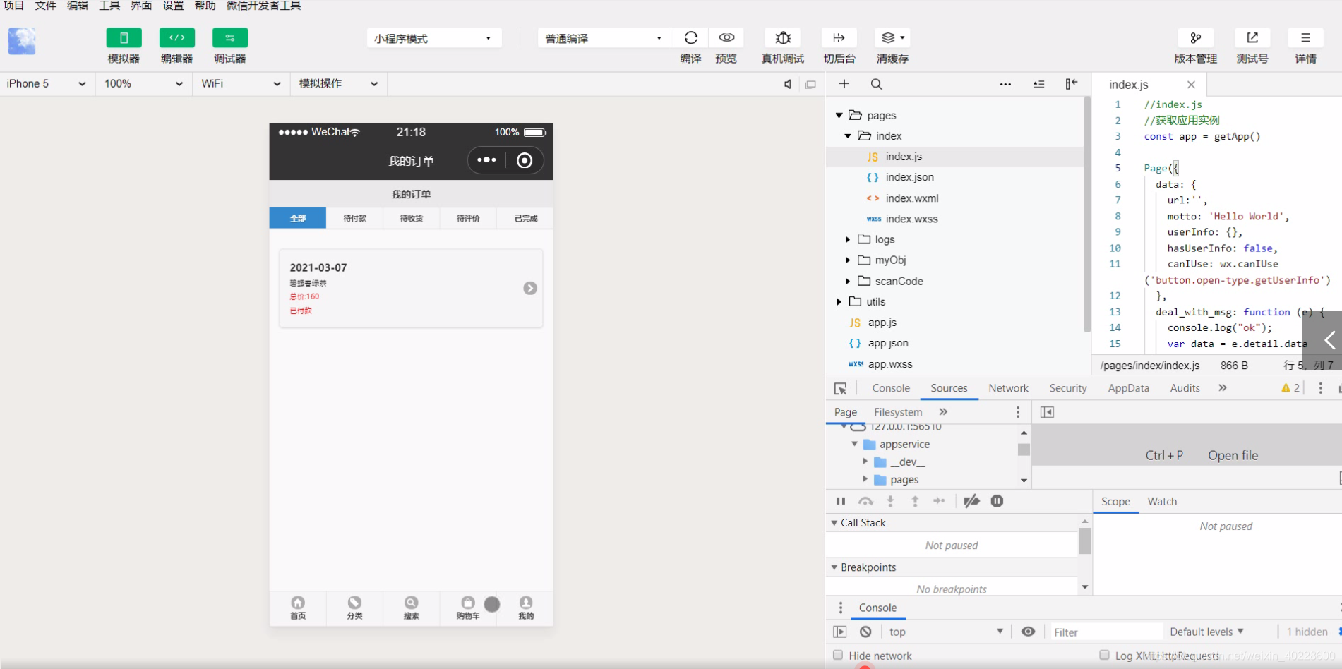
Task: Tap the 购物车 cart tab icon
Action: (x=467, y=602)
